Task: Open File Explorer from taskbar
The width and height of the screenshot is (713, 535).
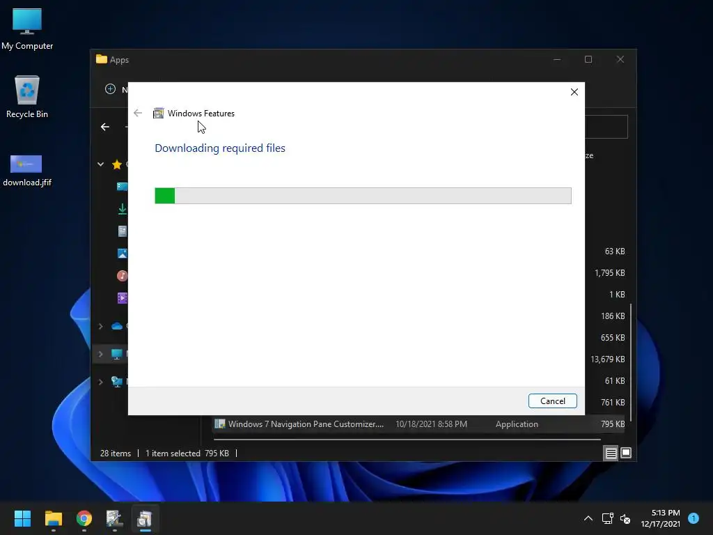Action: click(53, 518)
